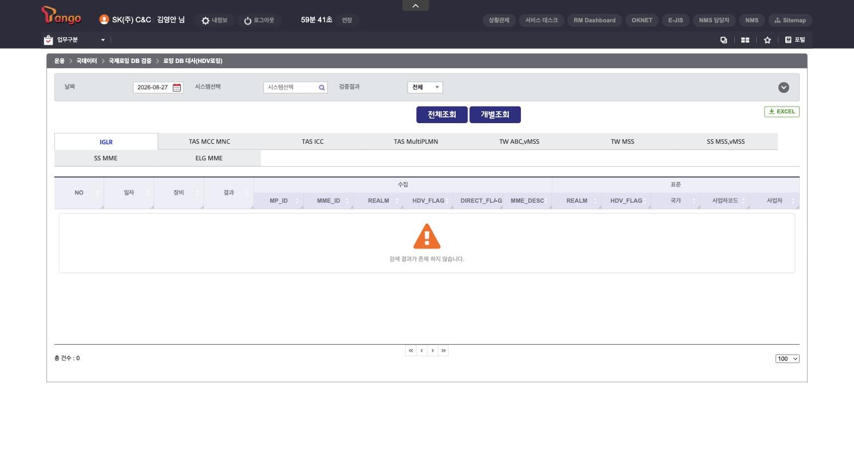Switch to grid layout view icon
854x465 pixels.
(745, 40)
